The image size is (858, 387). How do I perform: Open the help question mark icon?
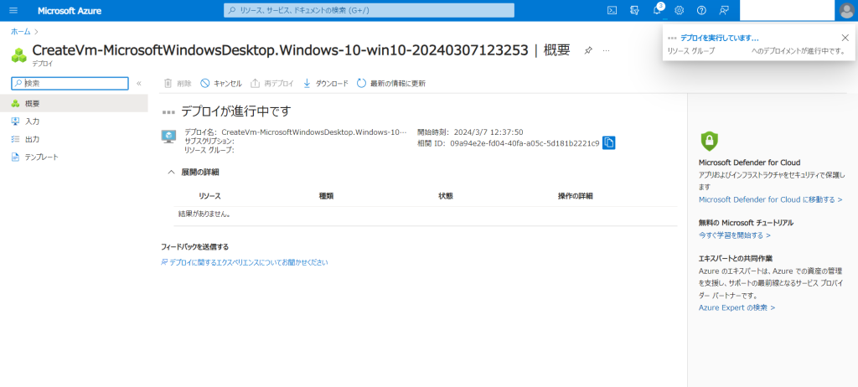701,10
